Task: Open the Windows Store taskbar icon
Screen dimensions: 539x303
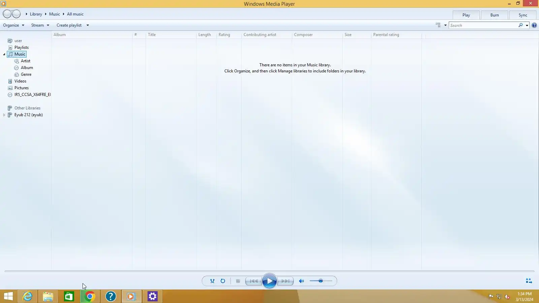Action: tap(69, 296)
